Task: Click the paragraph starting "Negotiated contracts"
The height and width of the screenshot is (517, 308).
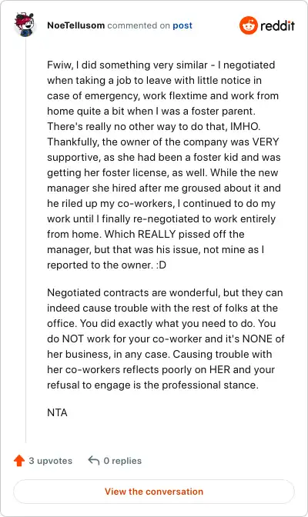Action: [x=166, y=339]
